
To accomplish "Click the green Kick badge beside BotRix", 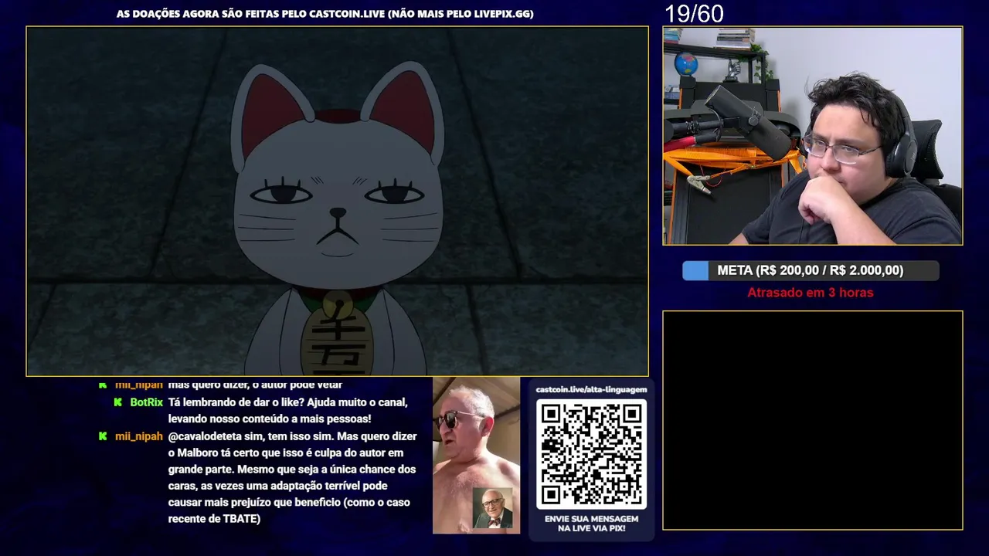I will pos(118,402).
